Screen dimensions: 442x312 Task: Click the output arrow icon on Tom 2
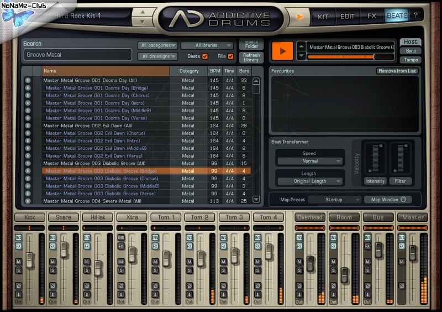pyautogui.click(x=190, y=294)
